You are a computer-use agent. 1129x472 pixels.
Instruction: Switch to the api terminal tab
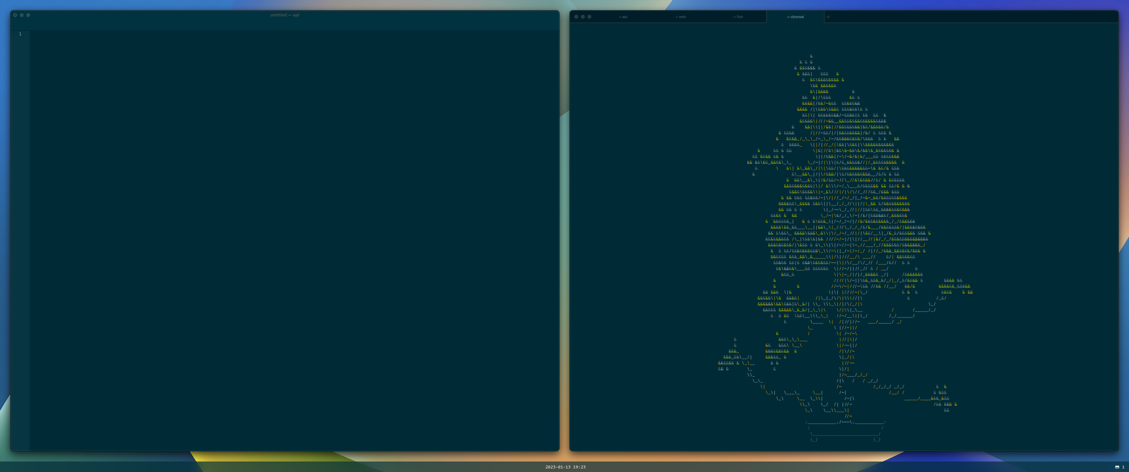(623, 17)
